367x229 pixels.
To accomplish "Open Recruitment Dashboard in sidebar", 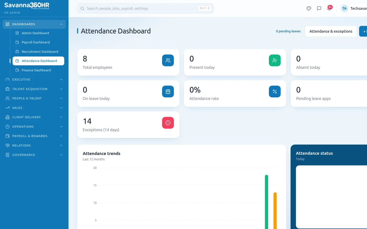I will click(38, 52).
